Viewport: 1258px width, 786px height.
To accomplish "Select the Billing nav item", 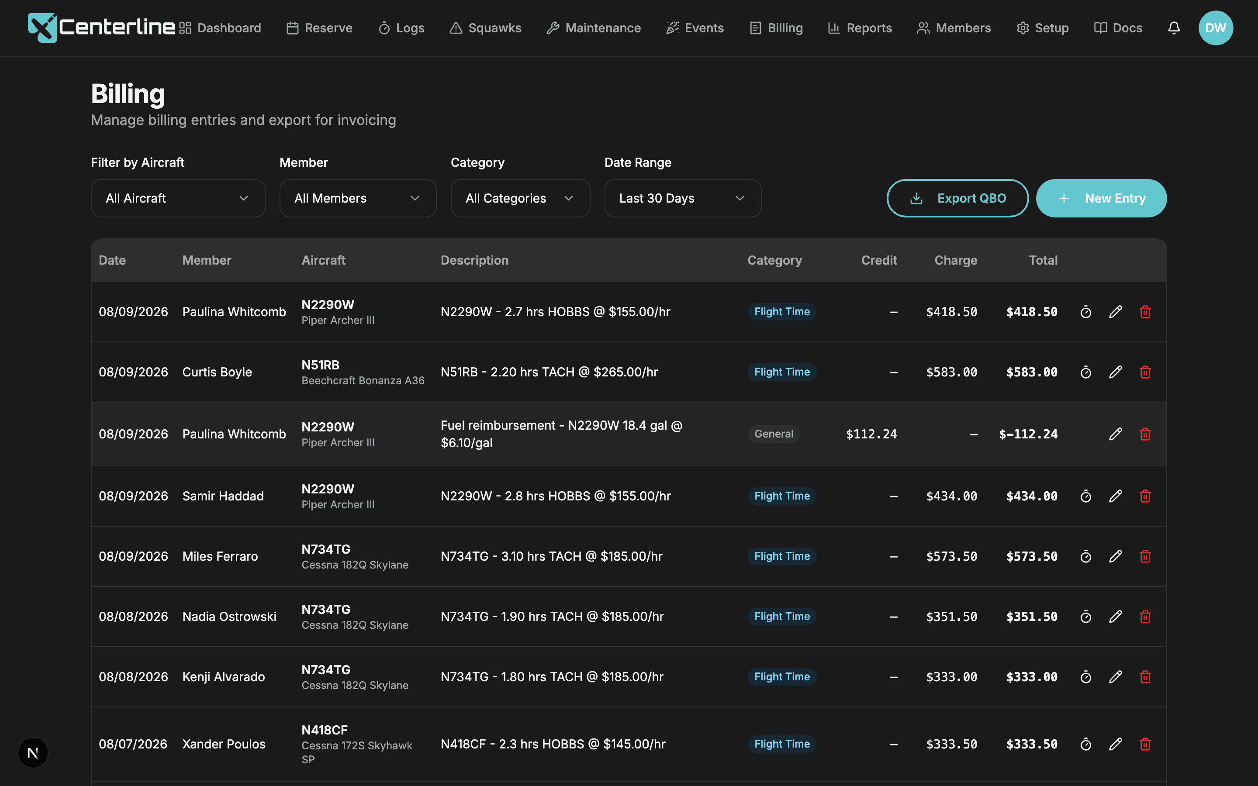I will 777,28.
